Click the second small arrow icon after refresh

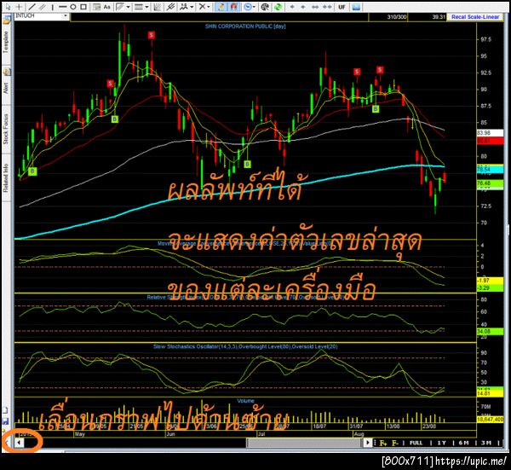coord(303,7)
